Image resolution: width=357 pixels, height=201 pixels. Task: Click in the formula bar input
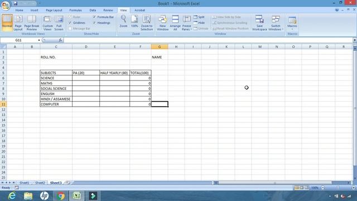point(208,40)
